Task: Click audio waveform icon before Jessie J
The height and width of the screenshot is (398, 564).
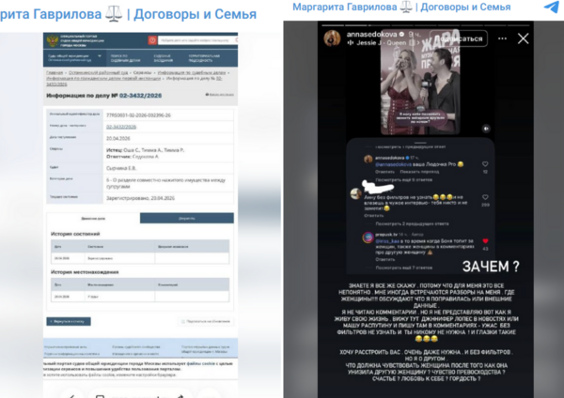Action: (350, 43)
